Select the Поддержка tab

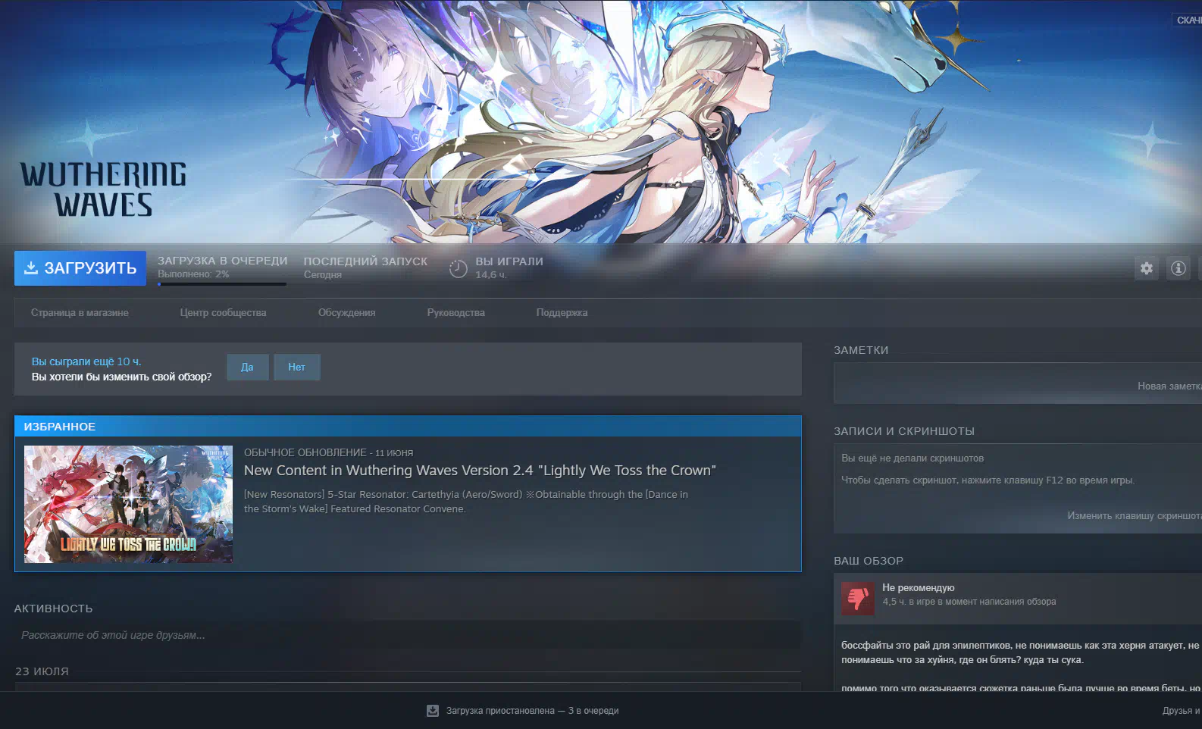pyautogui.click(x=562, y=312)
